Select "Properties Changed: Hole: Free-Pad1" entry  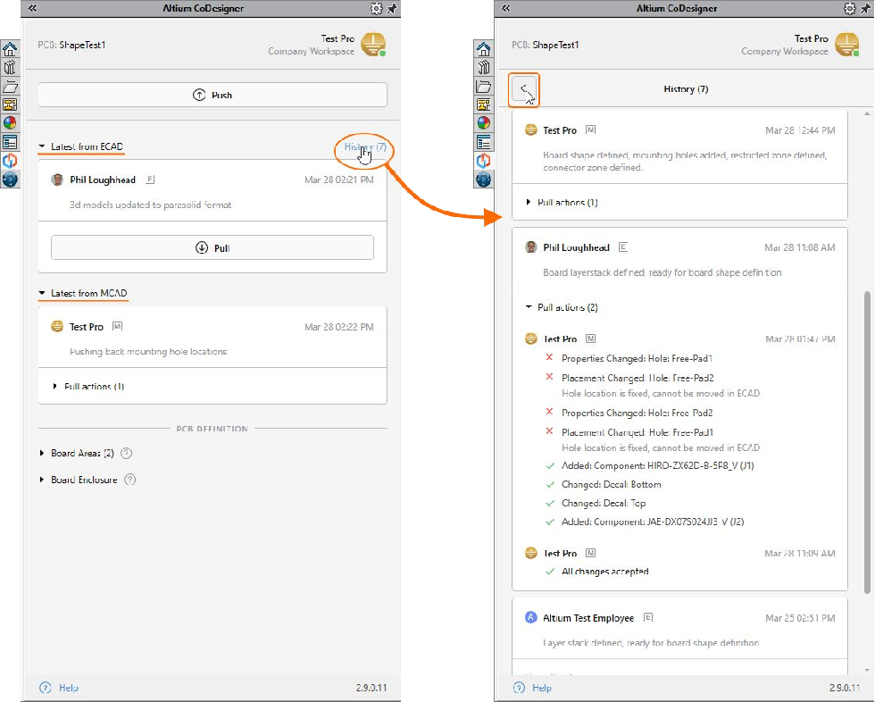coord(637,358)
